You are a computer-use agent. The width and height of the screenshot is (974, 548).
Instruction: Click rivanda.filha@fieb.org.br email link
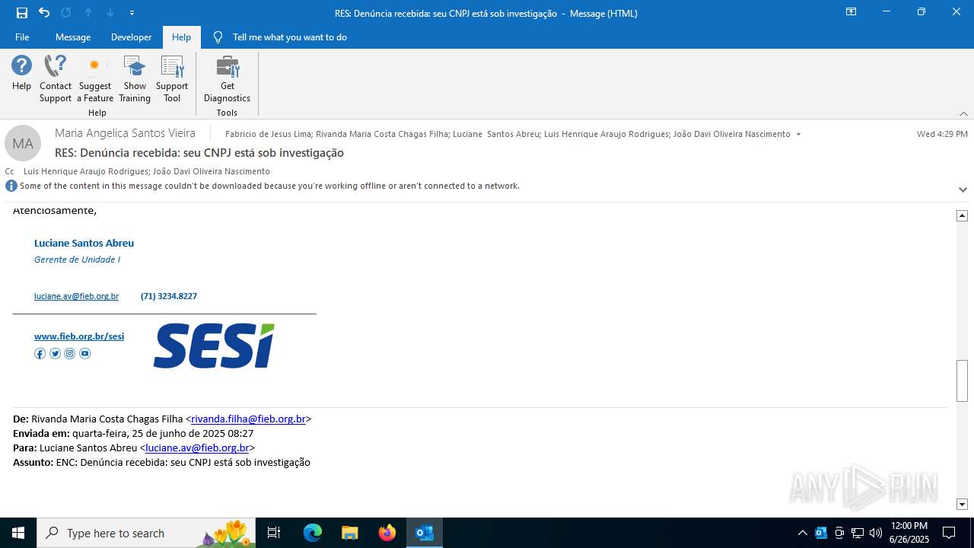[x=248, y=419]
